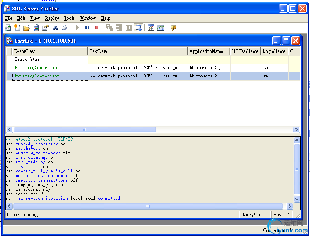Pause the running trace
310x237 pixels.
click(x=87, y=28)
